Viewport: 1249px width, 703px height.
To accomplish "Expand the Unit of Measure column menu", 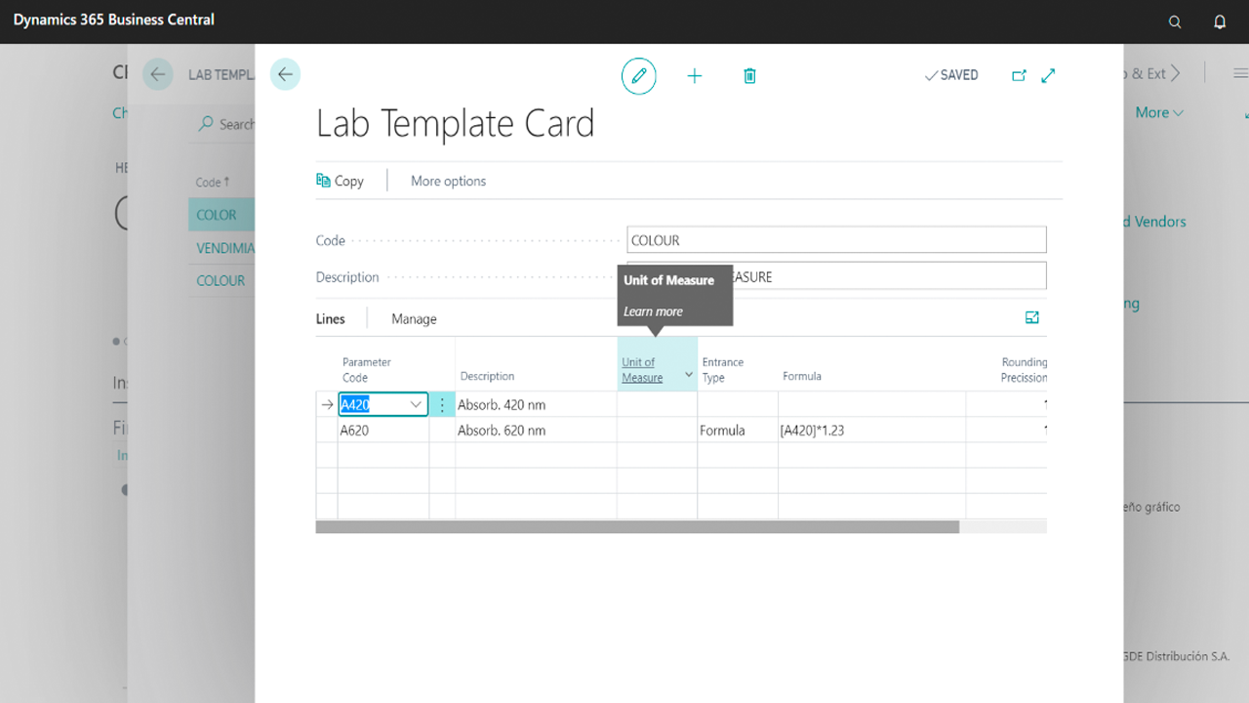I will [688, 375].
